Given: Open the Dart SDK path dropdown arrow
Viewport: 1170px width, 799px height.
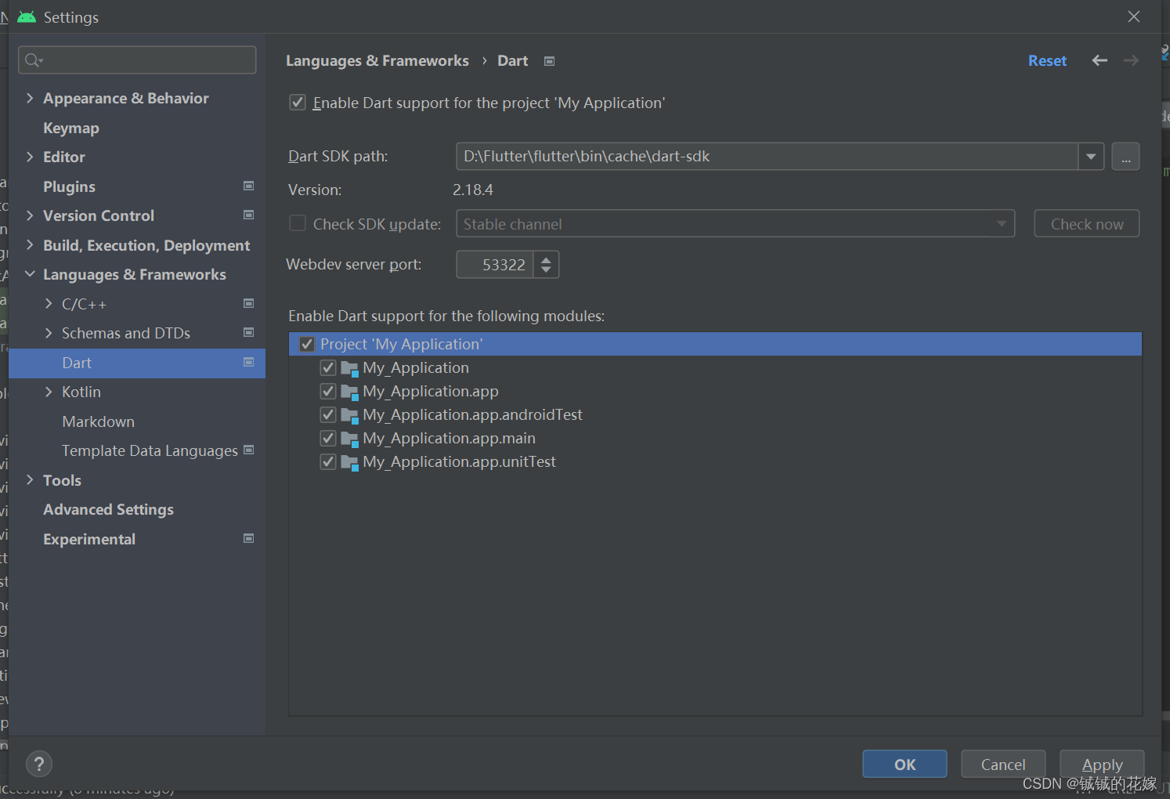Looking at the screenshot, I should (x=1091, y=157).
